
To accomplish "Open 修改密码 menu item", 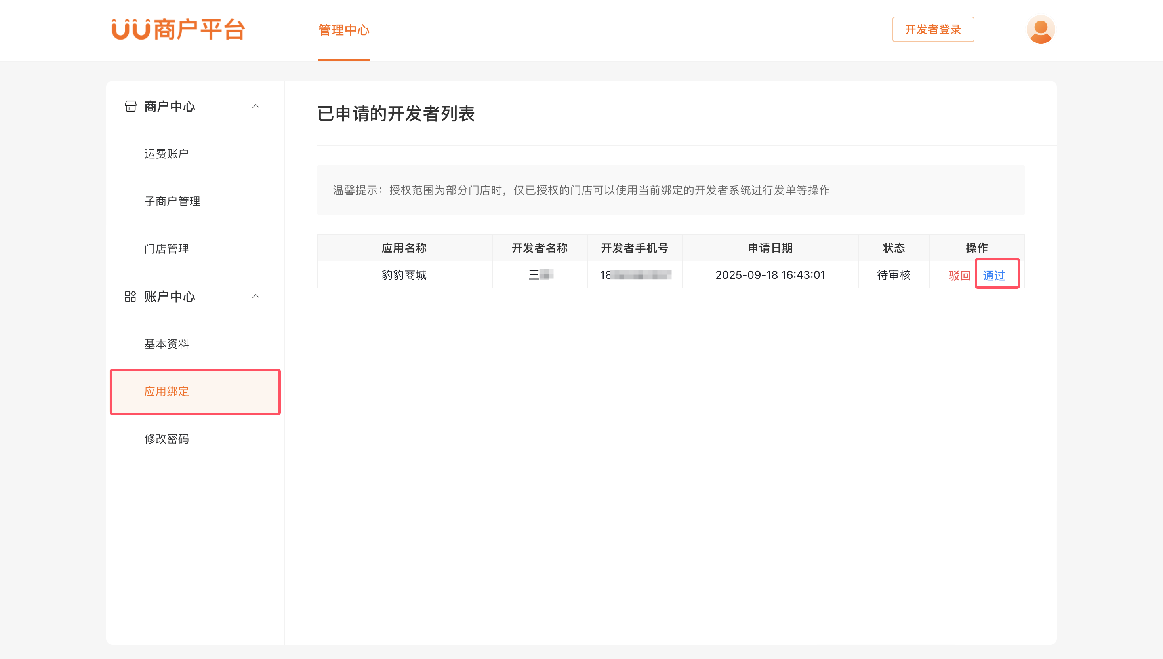I will click(x=166, y=439).
